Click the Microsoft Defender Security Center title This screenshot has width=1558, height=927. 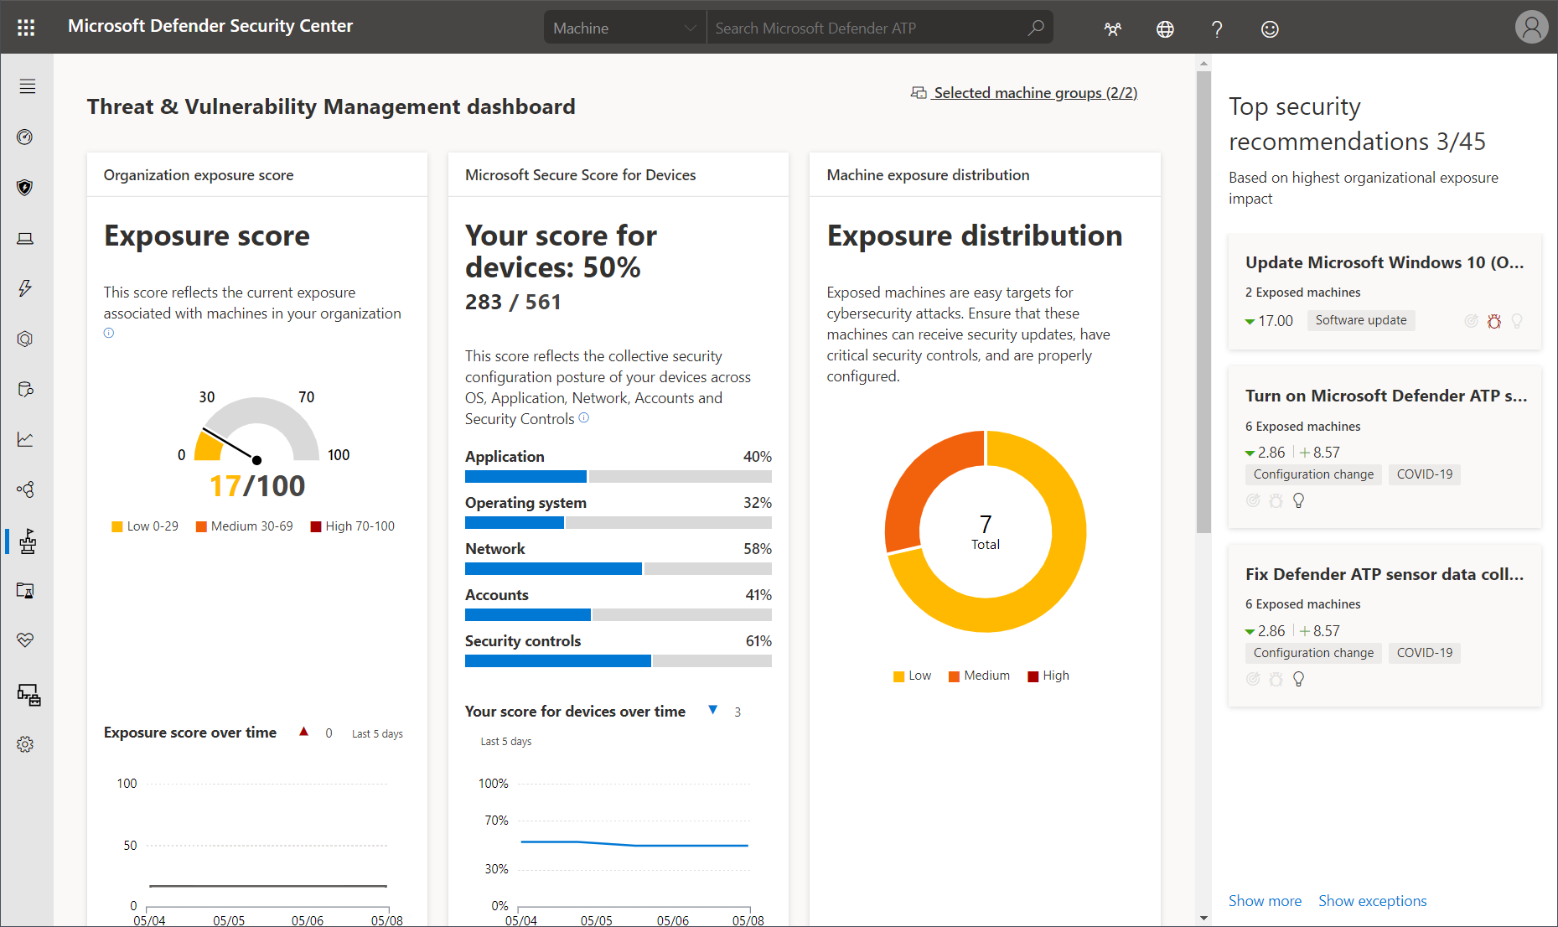(210, 26)
